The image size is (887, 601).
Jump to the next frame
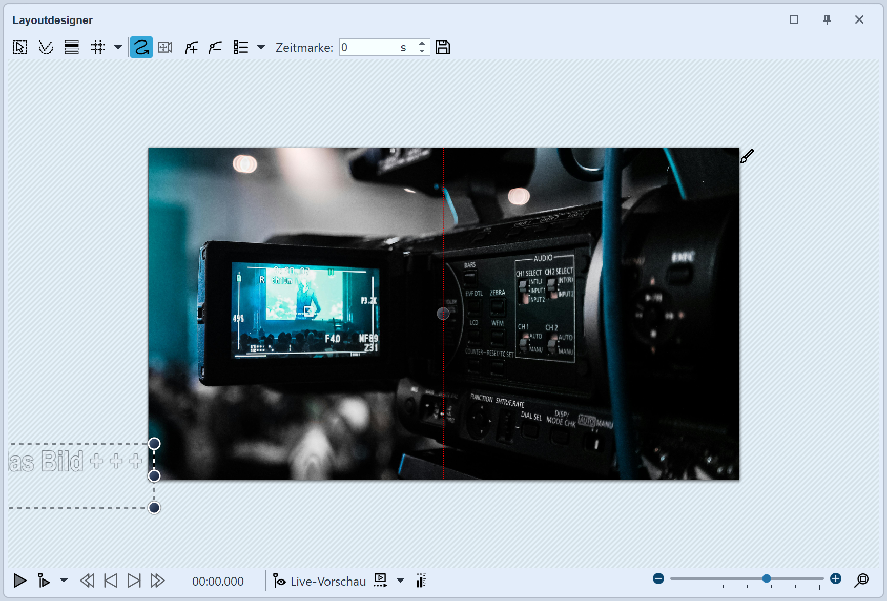[x=134, y=581]
